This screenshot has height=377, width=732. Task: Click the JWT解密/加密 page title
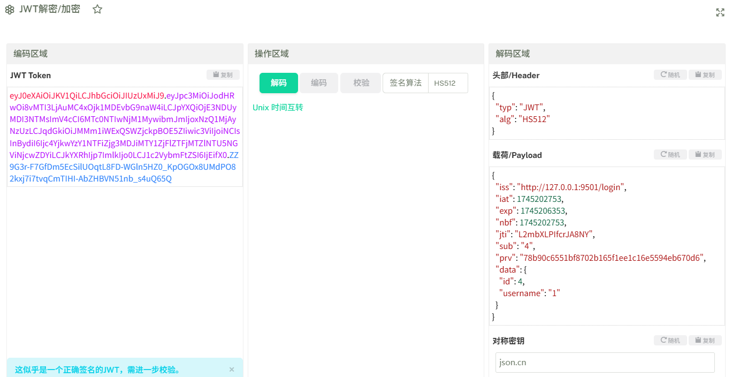click(x=50, y=9)
